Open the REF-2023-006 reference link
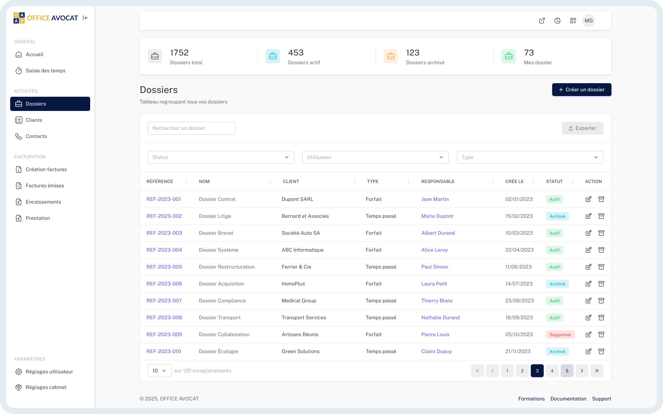The image size is (663, 414). coord(164,284)
